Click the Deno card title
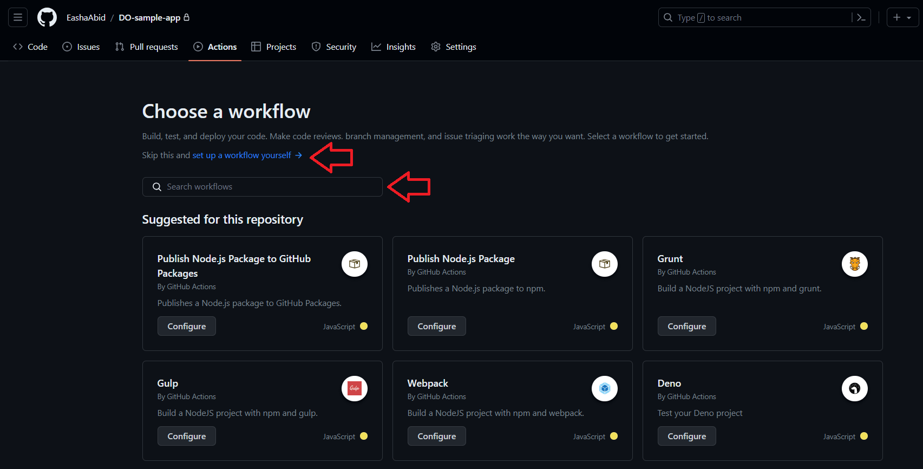 coord(669,383)
